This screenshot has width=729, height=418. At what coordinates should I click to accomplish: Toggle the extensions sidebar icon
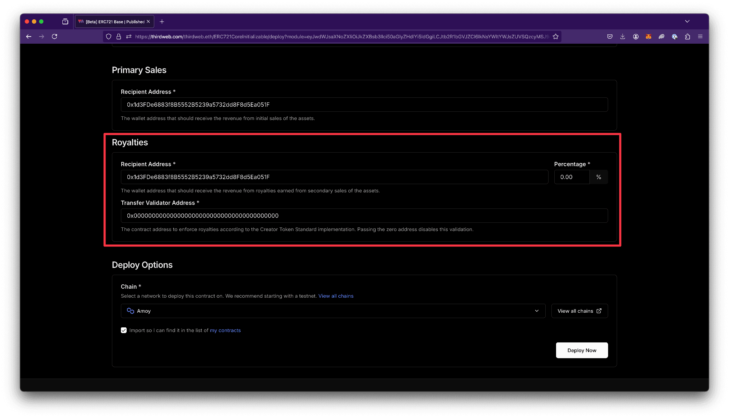[688, 36]
